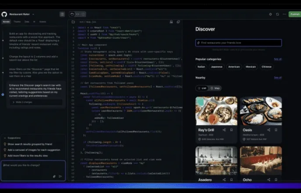Choose suggestion Add a carousel of images
Viewport: 301px width, 193px height.
pos(34,150)
